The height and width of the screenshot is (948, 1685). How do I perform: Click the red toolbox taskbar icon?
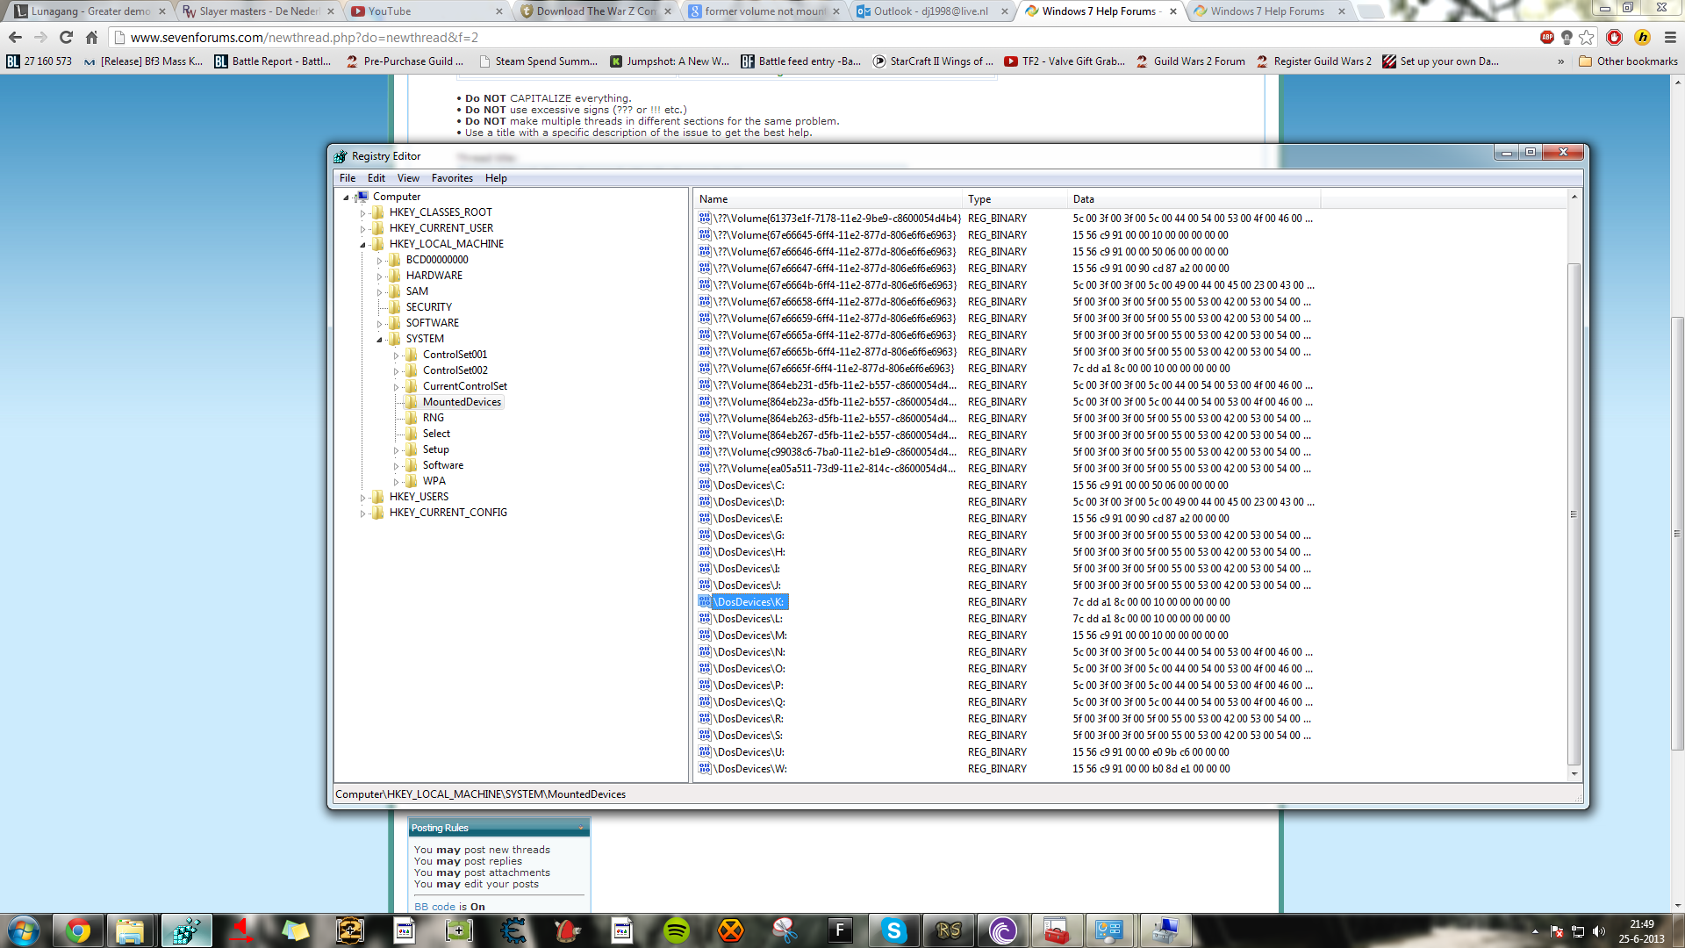click(1056, 930)
